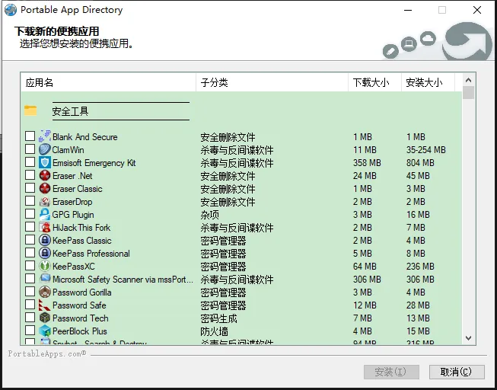This screenshot has height=390, width=497.
Task: Click the scrollbar down arrow
Action: point(469,338)
